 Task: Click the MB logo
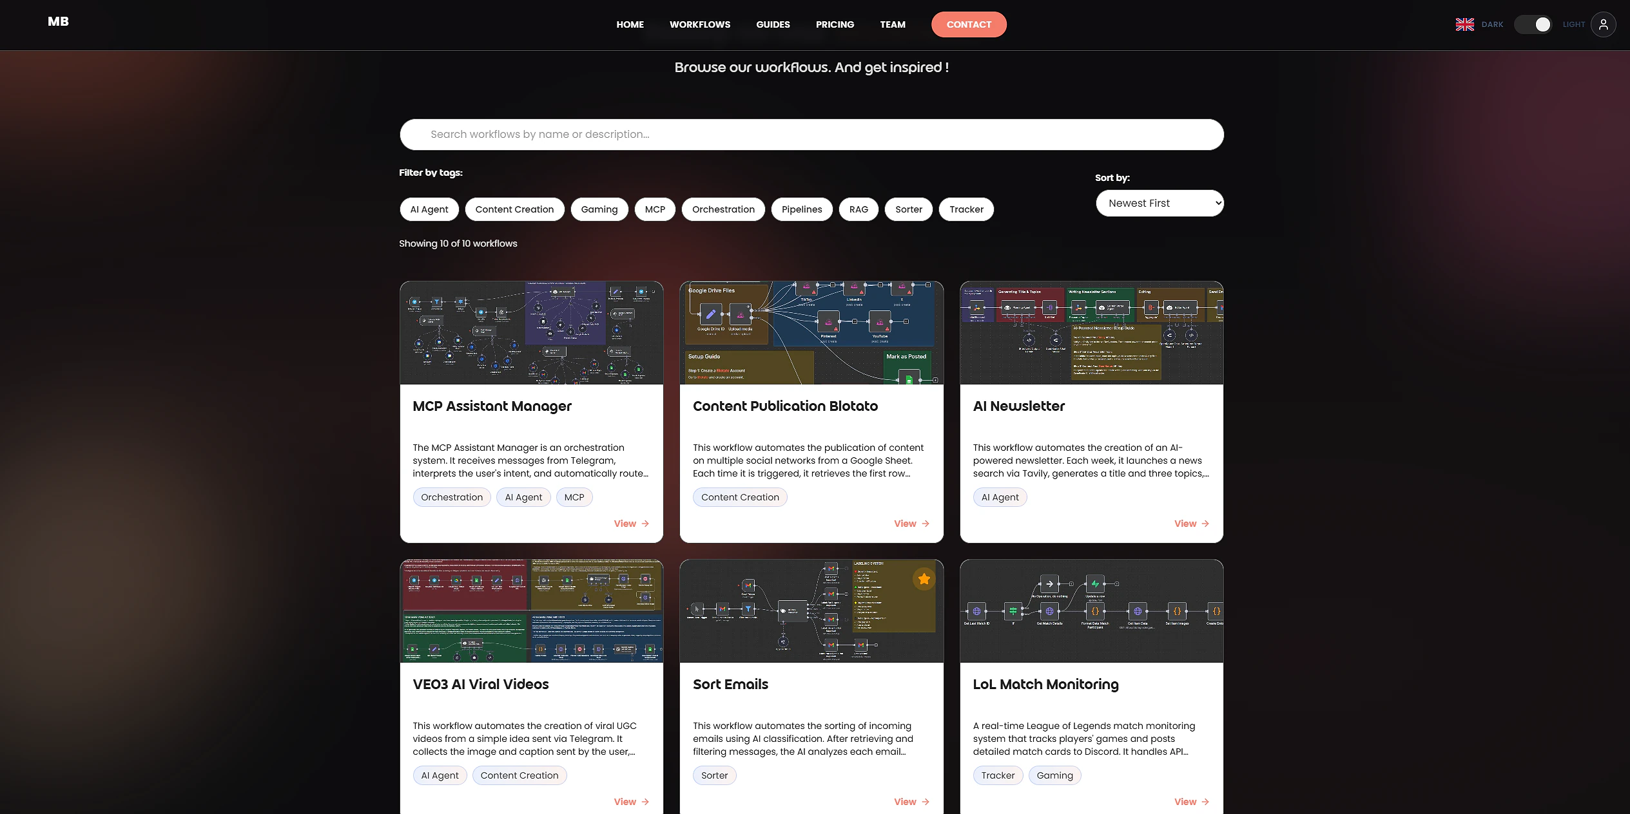[x=58, y=21]
